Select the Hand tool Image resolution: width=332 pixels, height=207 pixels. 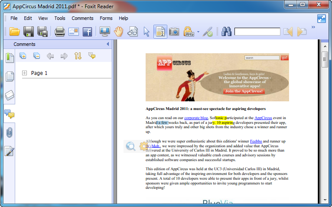[118, 32]
